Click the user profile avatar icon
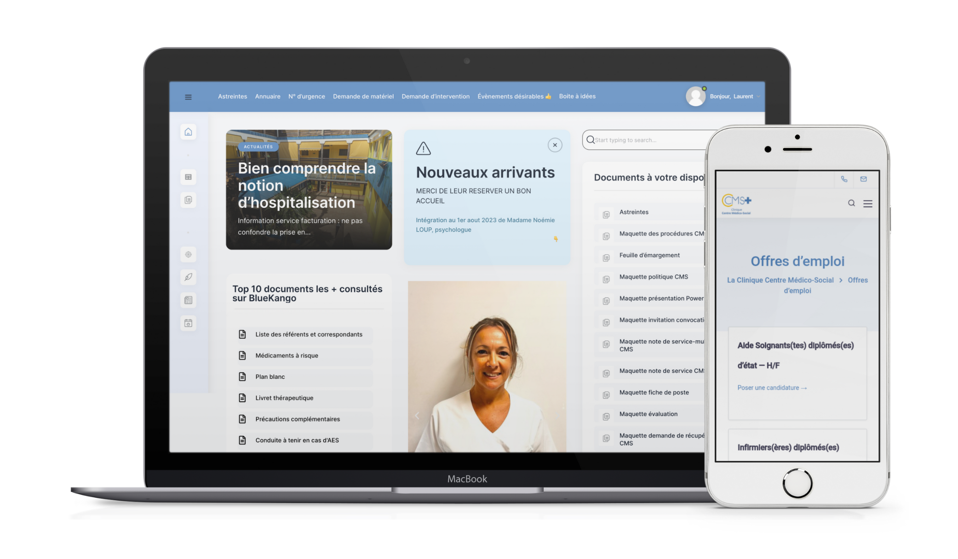The width and height of the screenshot is (958, 559). tap(696, 96)
